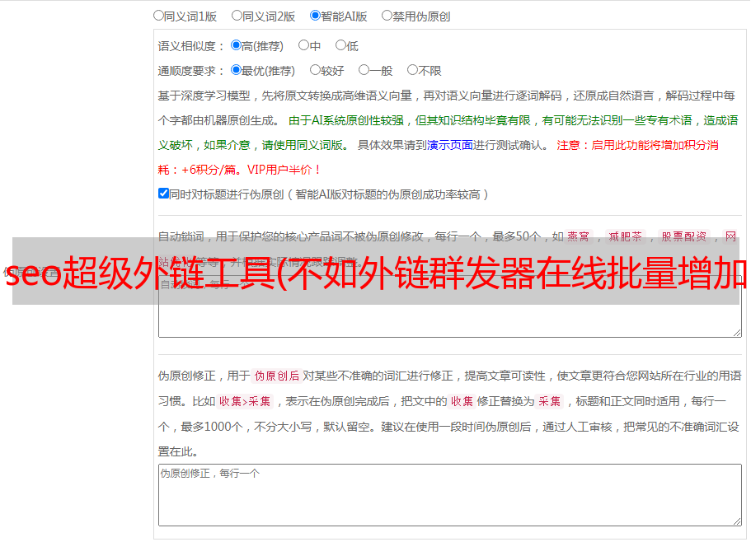Set 语义相似度 to 中
Viewport: 751px width, 542px height.
(303, 45)
